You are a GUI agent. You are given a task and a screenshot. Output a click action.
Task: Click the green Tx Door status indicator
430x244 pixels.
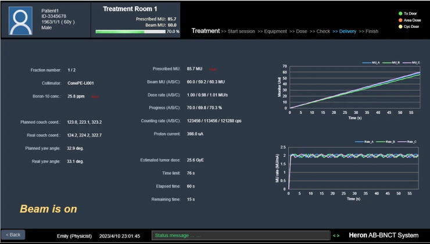click(x=384, y=13)
